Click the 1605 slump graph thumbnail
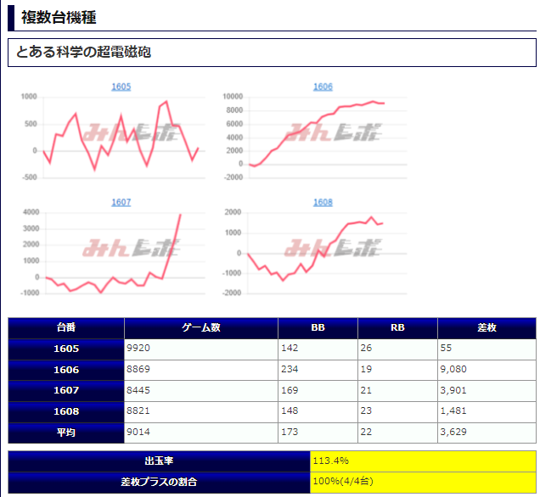Screen dimensions: 540x497 tap(113, 137)
